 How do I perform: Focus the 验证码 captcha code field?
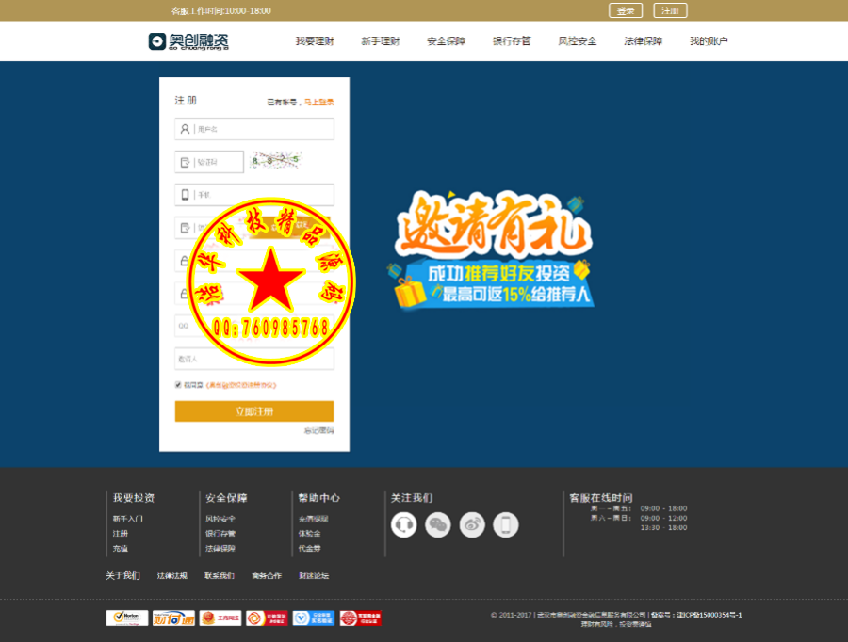(209, 162)
